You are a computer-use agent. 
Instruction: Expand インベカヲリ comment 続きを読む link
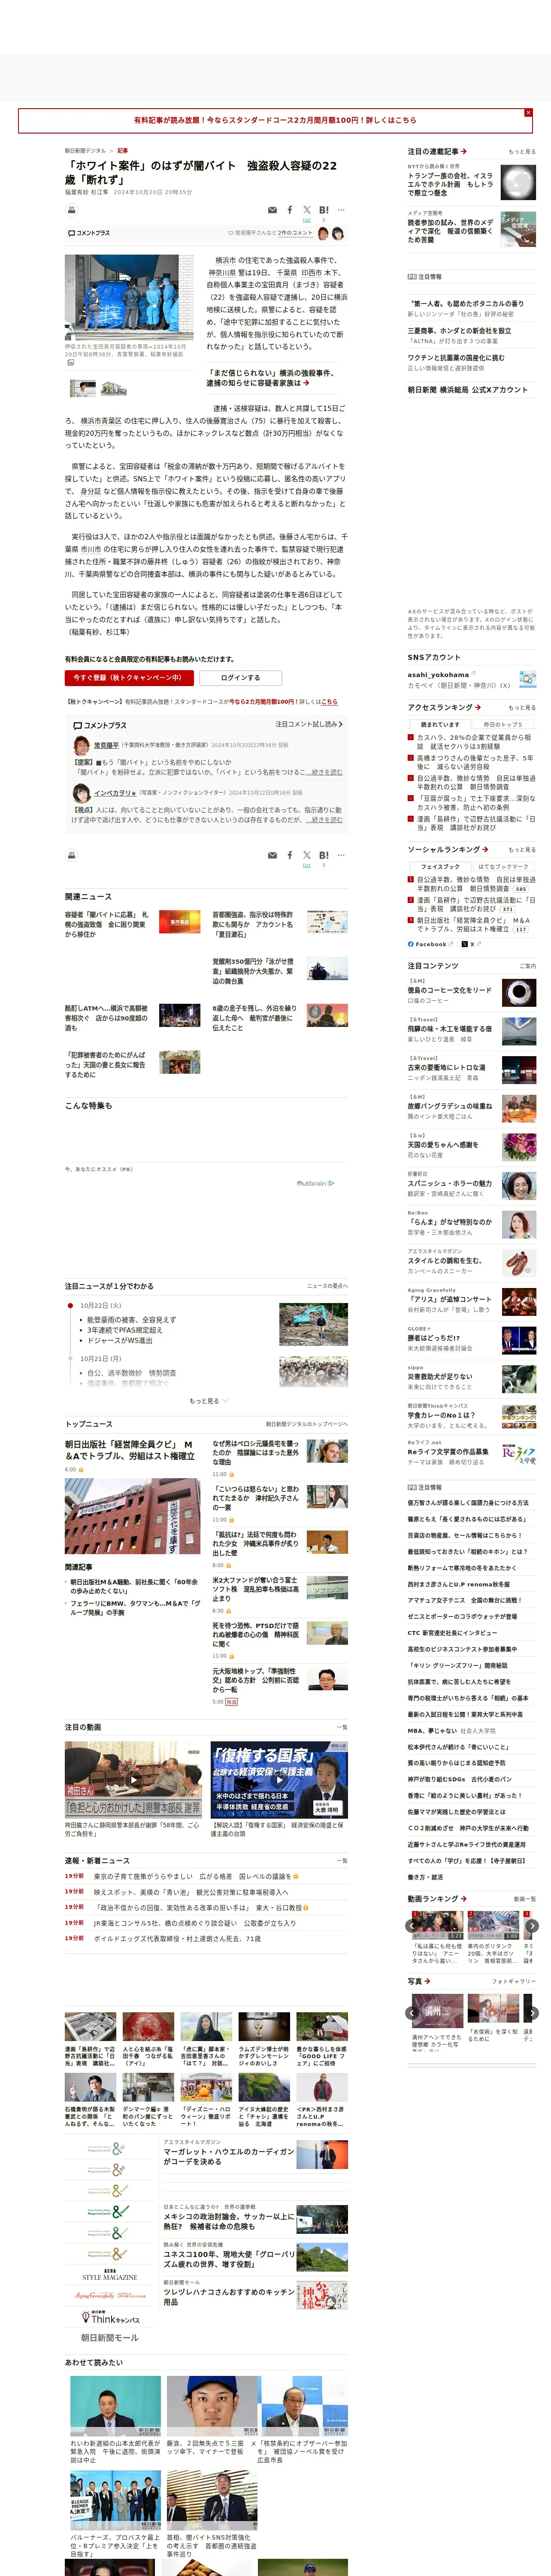(x=324, y=819)
